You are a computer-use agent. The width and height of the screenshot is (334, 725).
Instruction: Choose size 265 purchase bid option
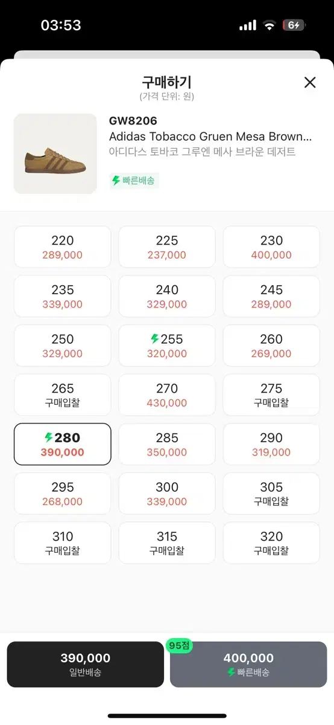[x=63, y=395]
